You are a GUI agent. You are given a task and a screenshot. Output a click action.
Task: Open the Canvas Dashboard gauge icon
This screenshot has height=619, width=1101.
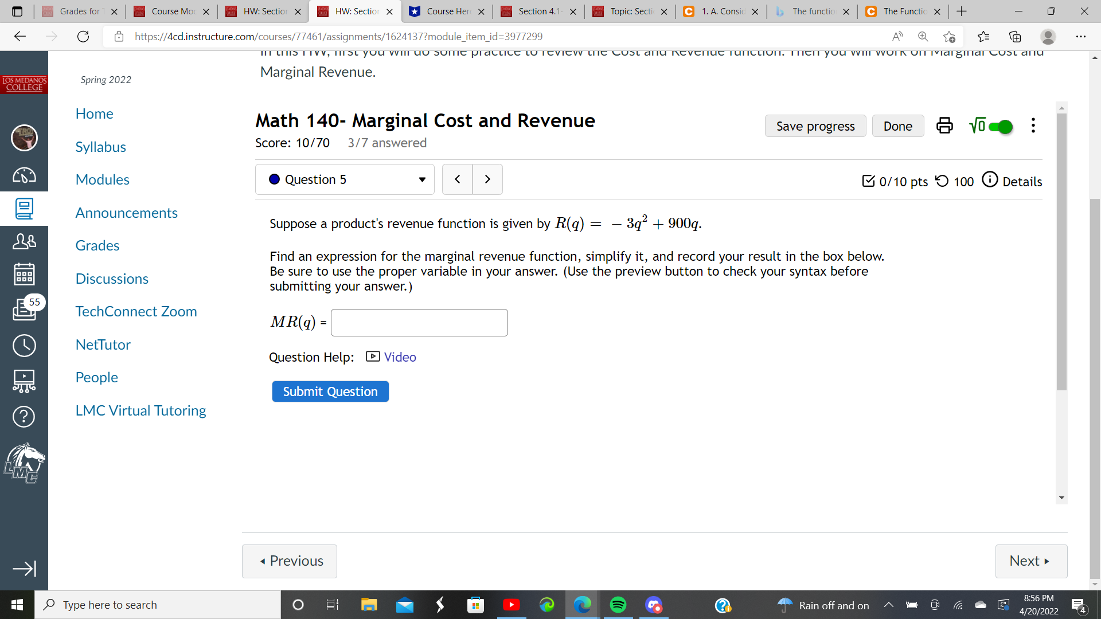[x=24, y=176]
